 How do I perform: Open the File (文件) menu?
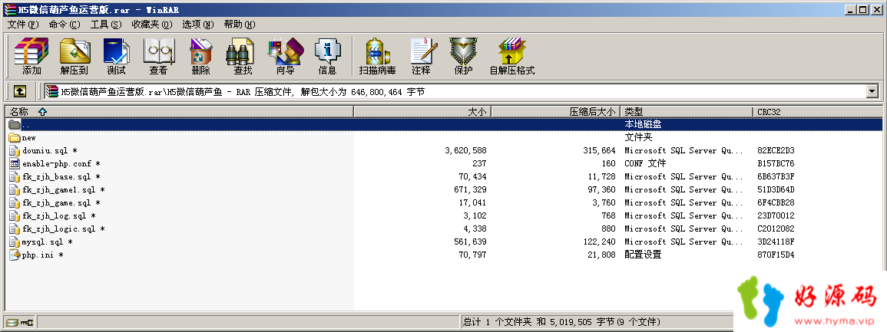coord(23,25)
